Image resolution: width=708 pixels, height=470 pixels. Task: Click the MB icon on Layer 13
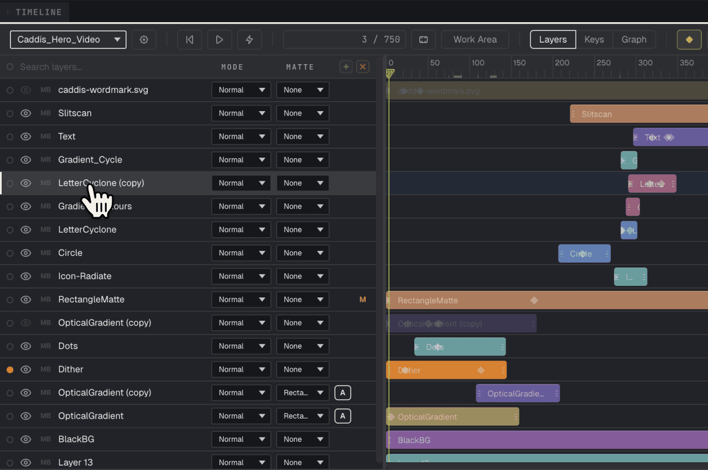click(45, 462)
